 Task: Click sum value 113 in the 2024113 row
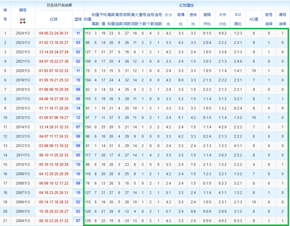[x=88, y=33]
